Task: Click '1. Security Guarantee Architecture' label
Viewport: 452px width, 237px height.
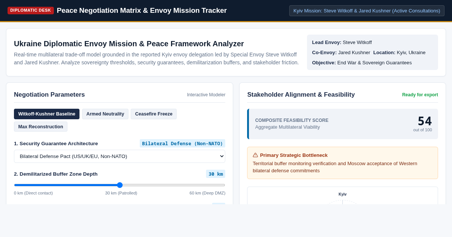Action: 56,143
